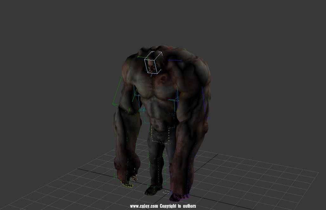The width and height of the screenshot is (326, 210).
Task: Select the yellow dotted hip control box
Action: 160,134
